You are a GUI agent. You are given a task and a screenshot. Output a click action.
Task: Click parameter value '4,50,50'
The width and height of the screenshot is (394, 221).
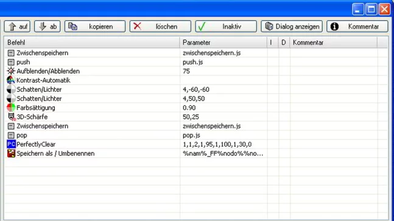coord(194,99)
